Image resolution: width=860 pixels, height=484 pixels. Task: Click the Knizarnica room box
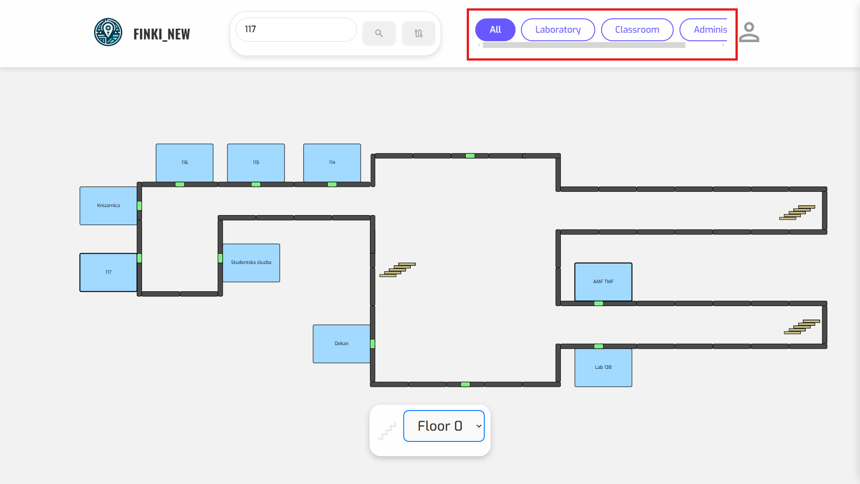point(108,206)
